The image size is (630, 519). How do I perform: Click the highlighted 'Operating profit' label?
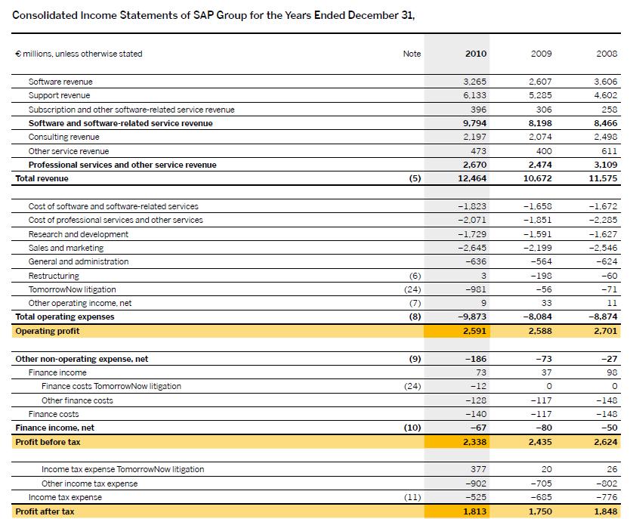48,331
